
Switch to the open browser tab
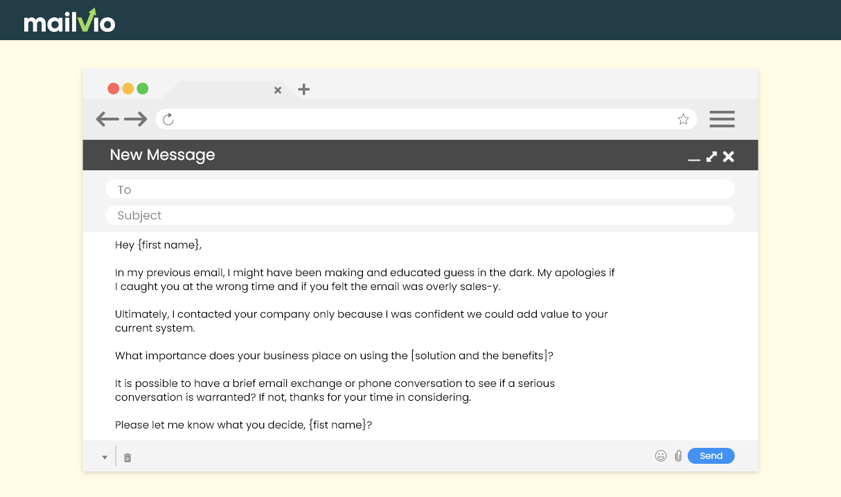pos(222,90)
